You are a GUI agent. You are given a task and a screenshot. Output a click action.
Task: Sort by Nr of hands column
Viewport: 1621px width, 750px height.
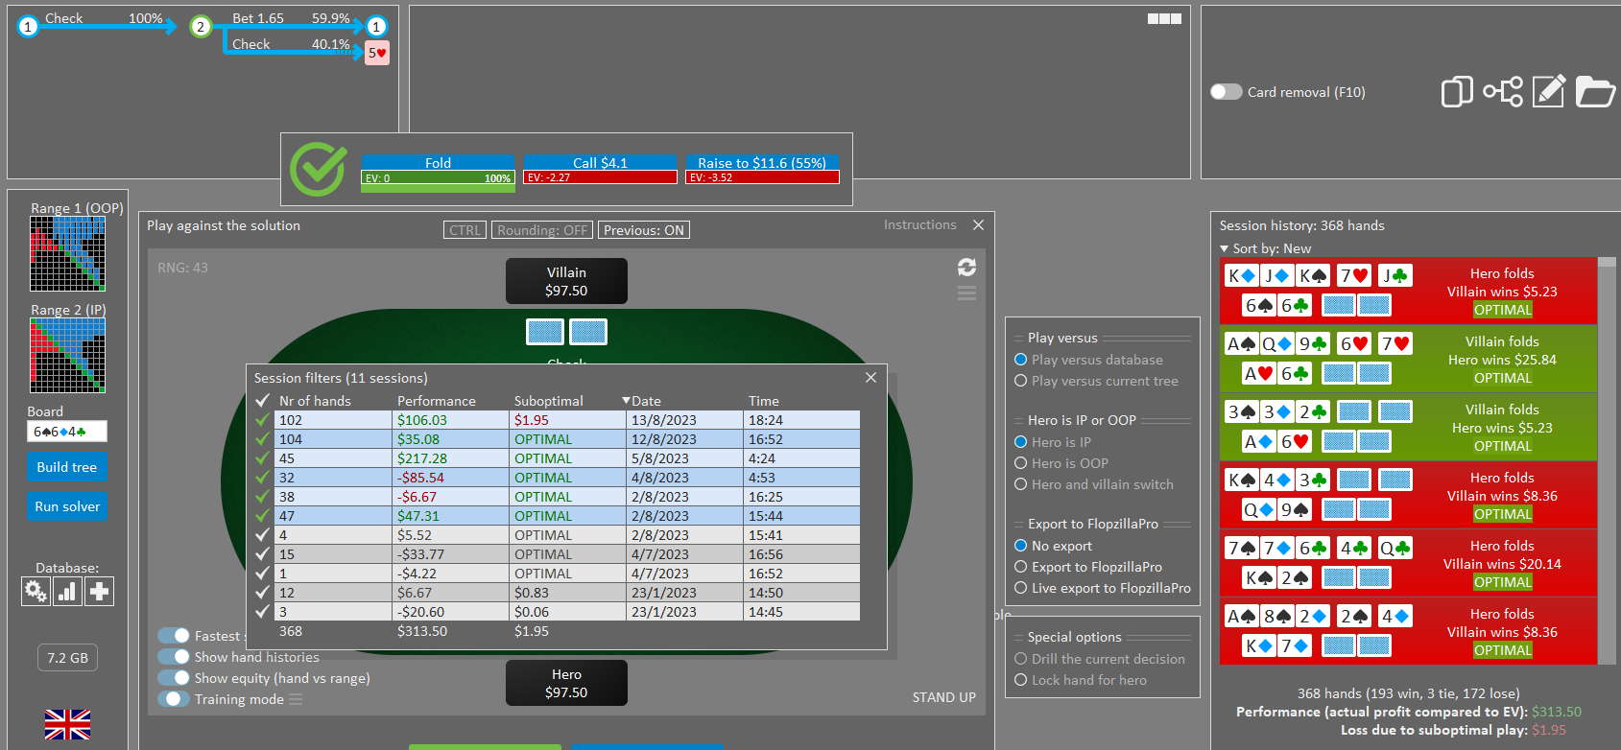[x=315, y=401]
